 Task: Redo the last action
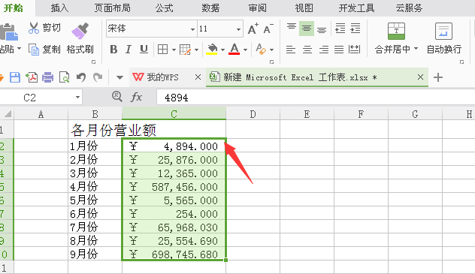point(98,77)
